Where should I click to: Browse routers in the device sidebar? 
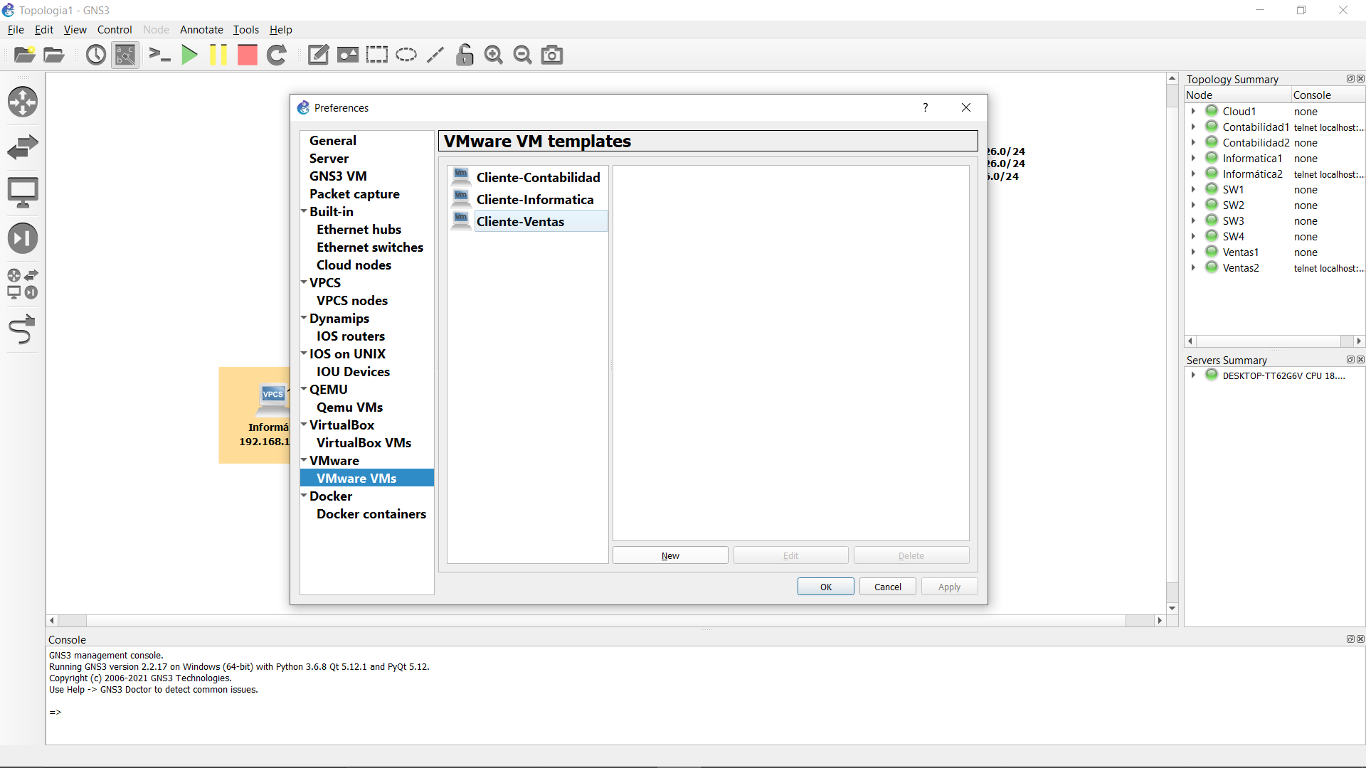coord(22,102)
